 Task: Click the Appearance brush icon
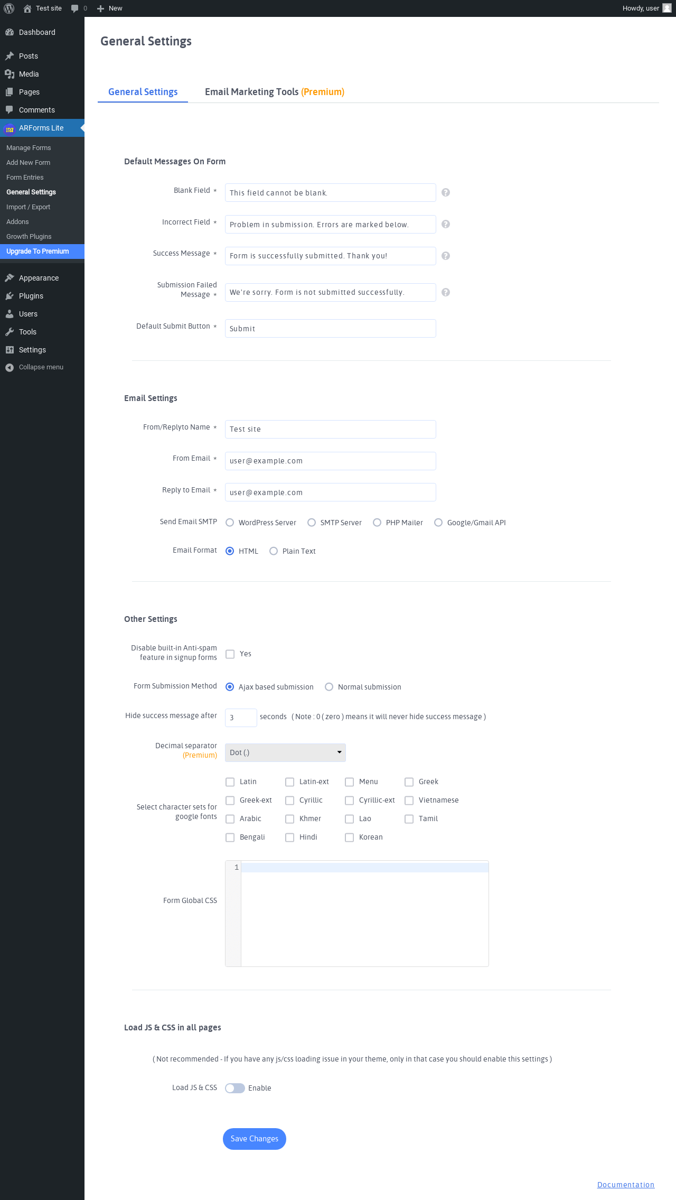pos(10,278)
